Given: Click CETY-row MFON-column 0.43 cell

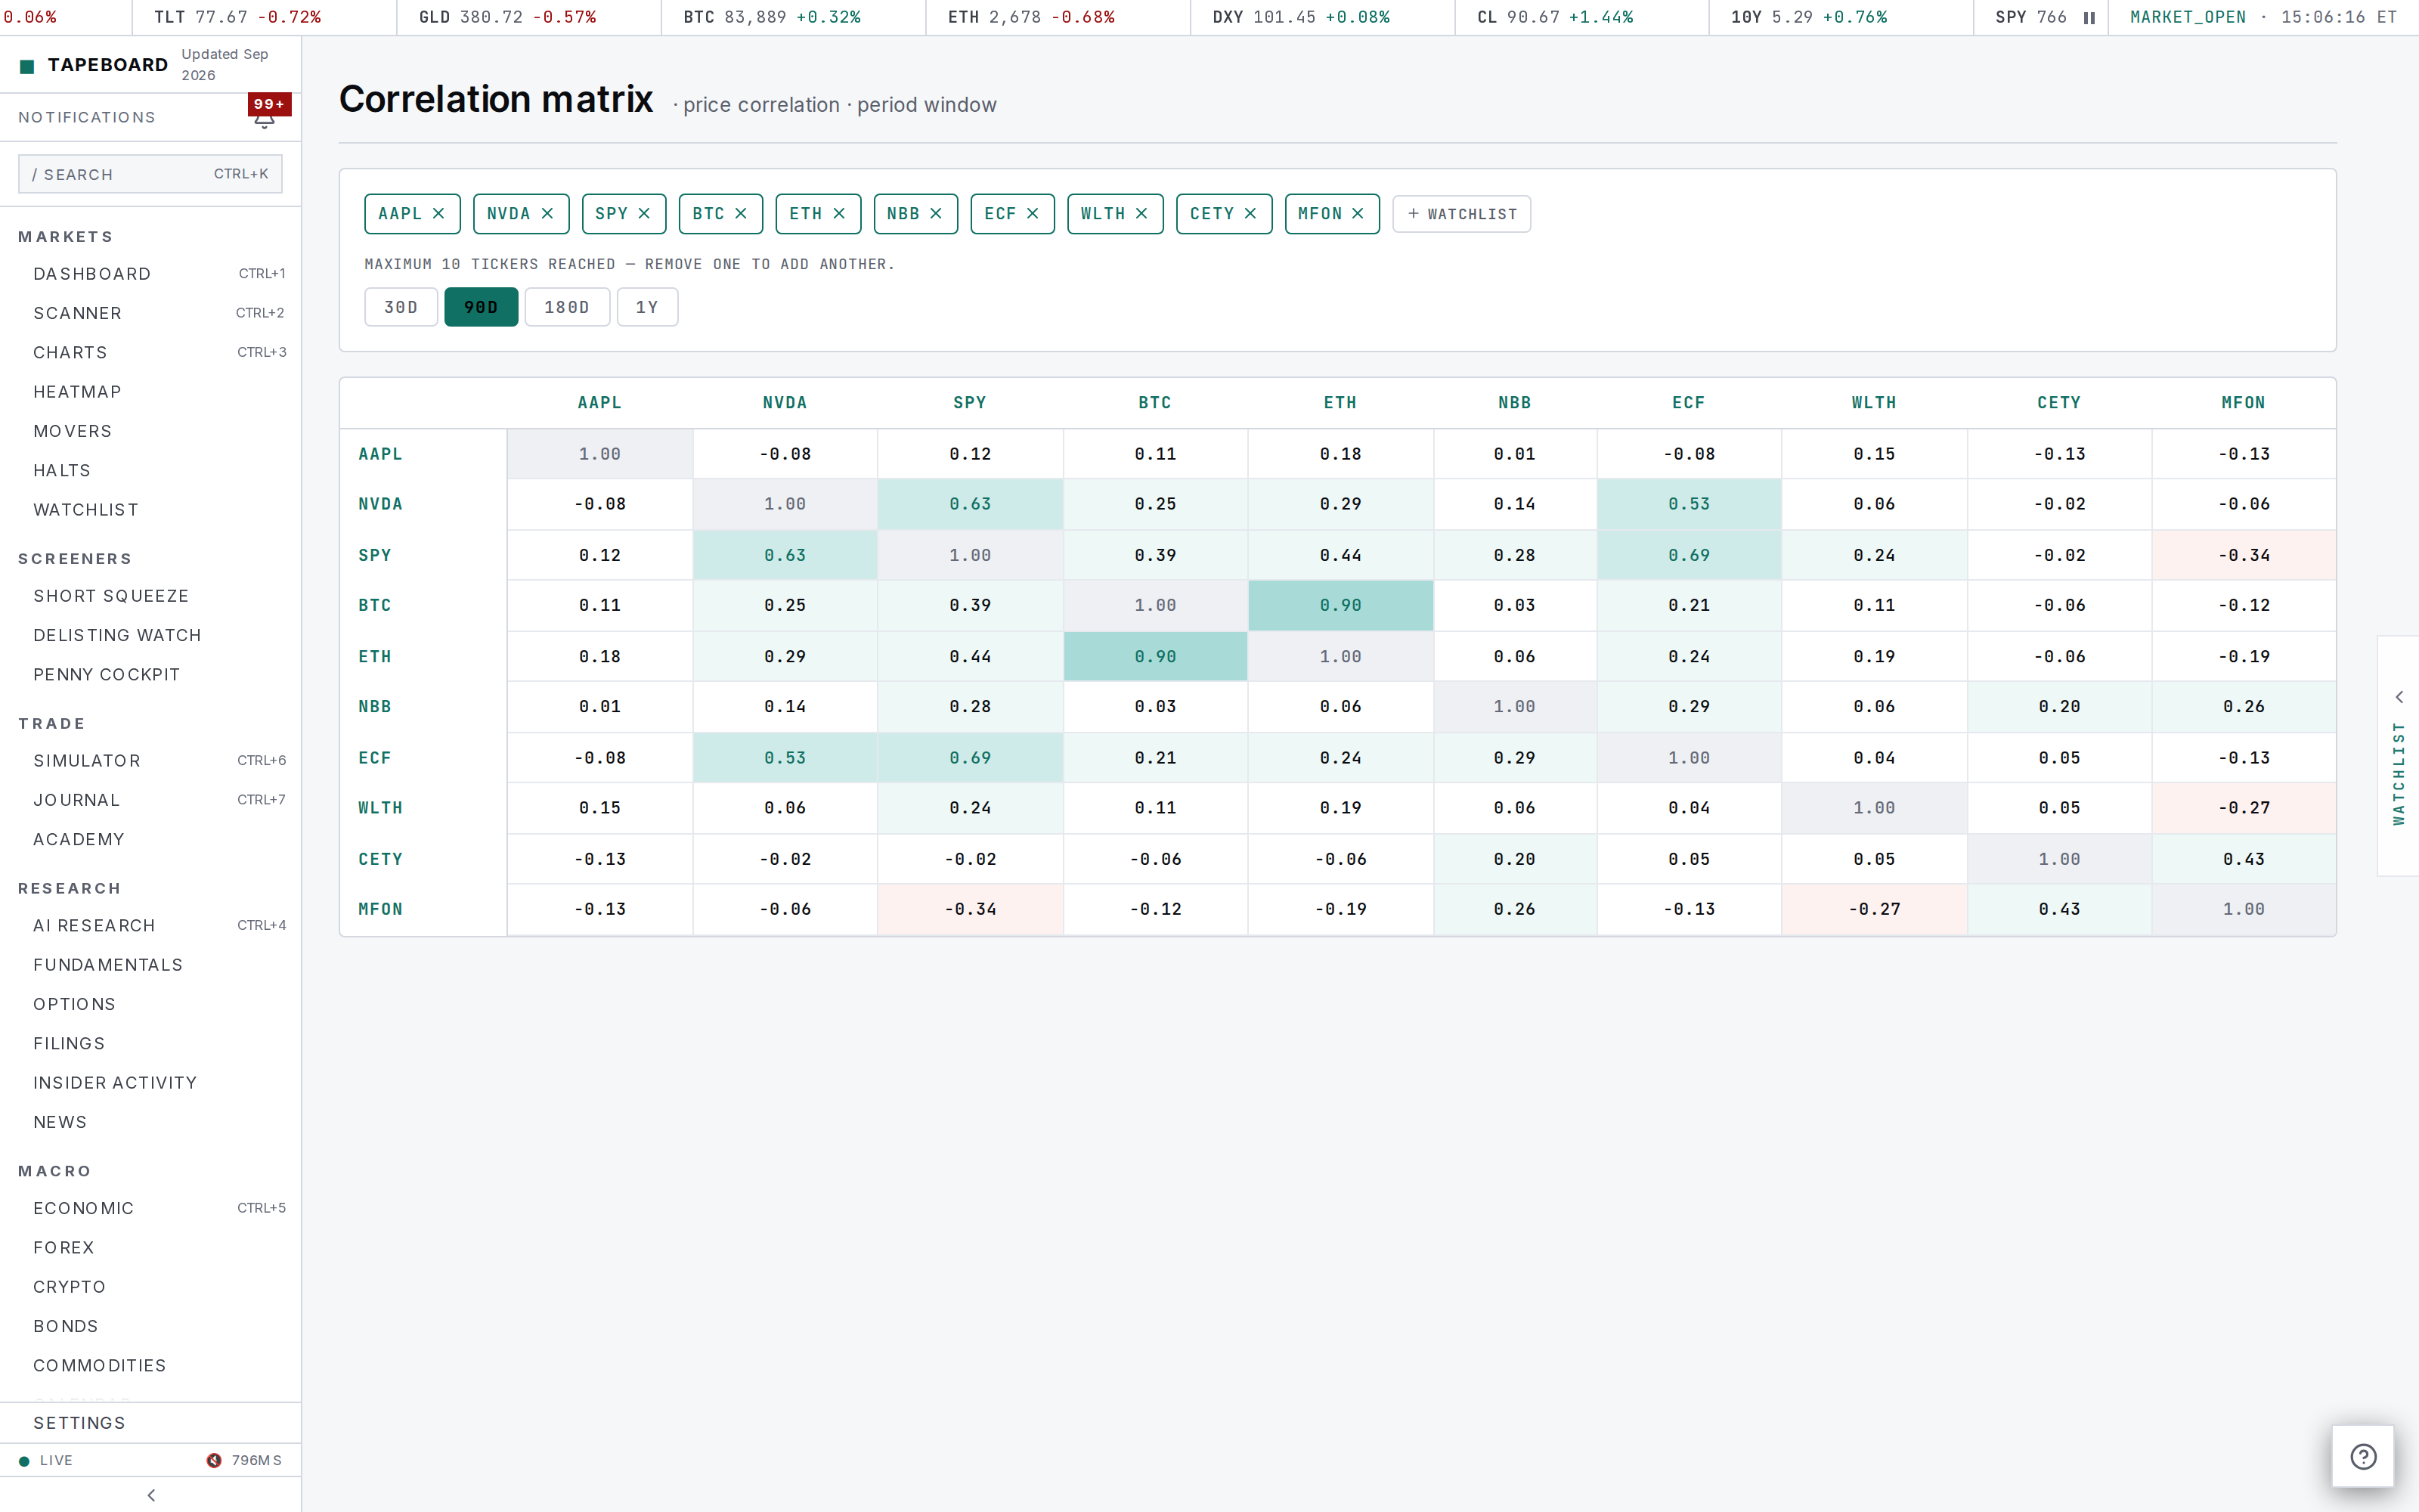Looking at the screenshot, I should pyautogui.click(x=2244, y=859).
